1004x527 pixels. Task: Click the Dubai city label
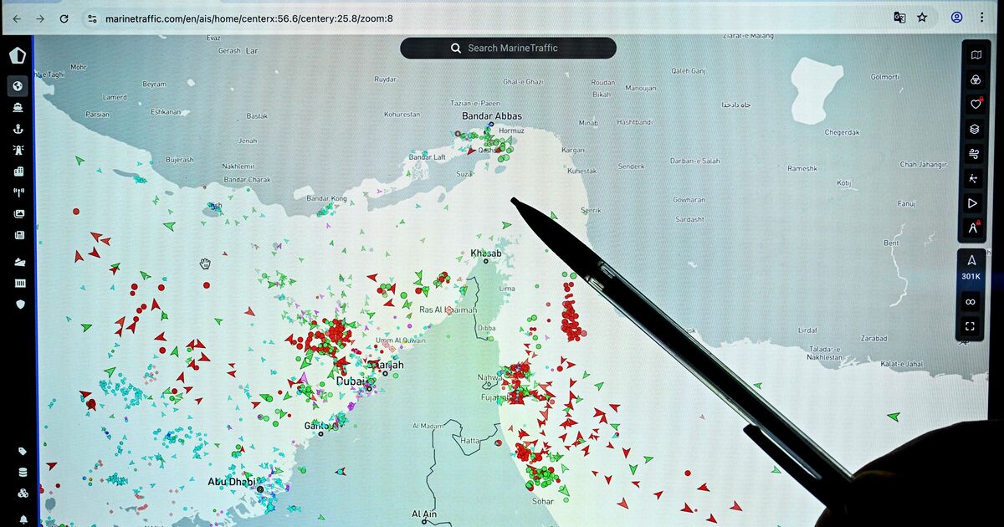[x=351, y=381]
